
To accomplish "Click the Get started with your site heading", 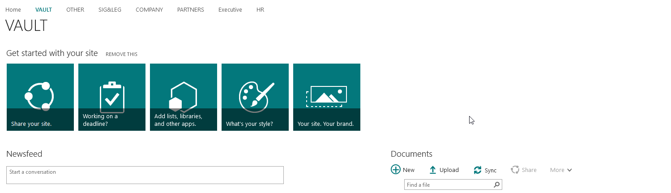I will (52, 53).
